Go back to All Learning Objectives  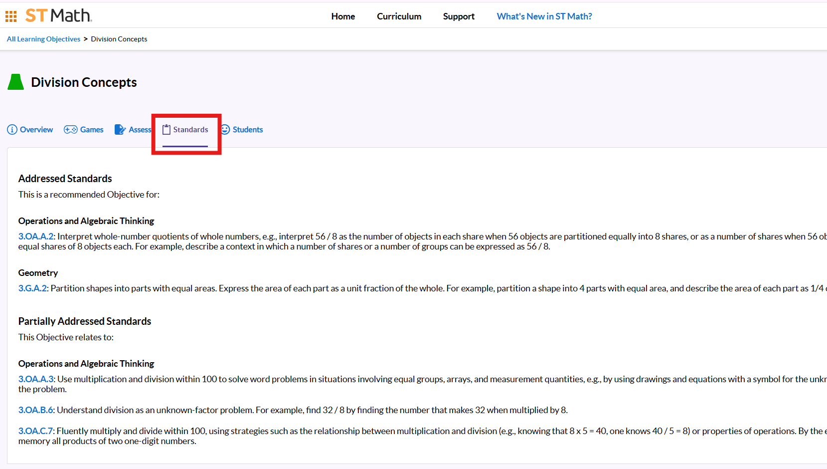pos(43,39)
